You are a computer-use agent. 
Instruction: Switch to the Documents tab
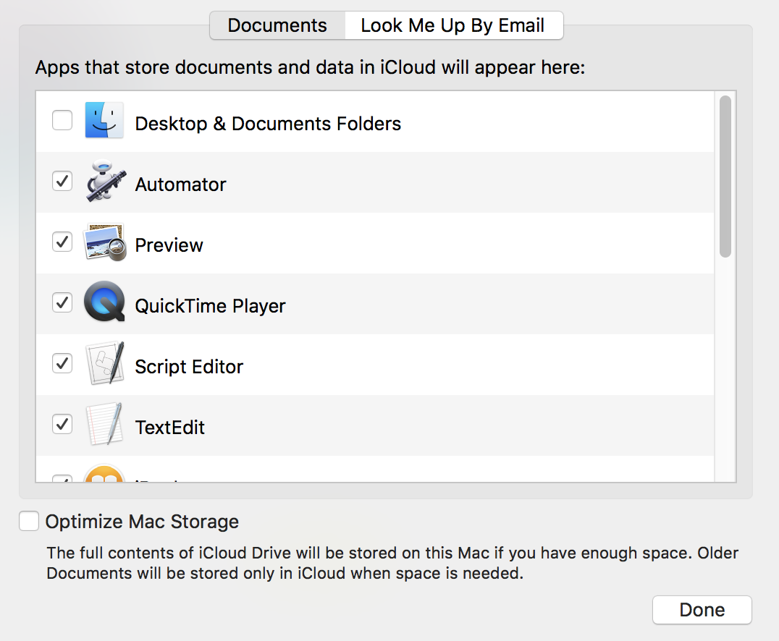point(277,25)
